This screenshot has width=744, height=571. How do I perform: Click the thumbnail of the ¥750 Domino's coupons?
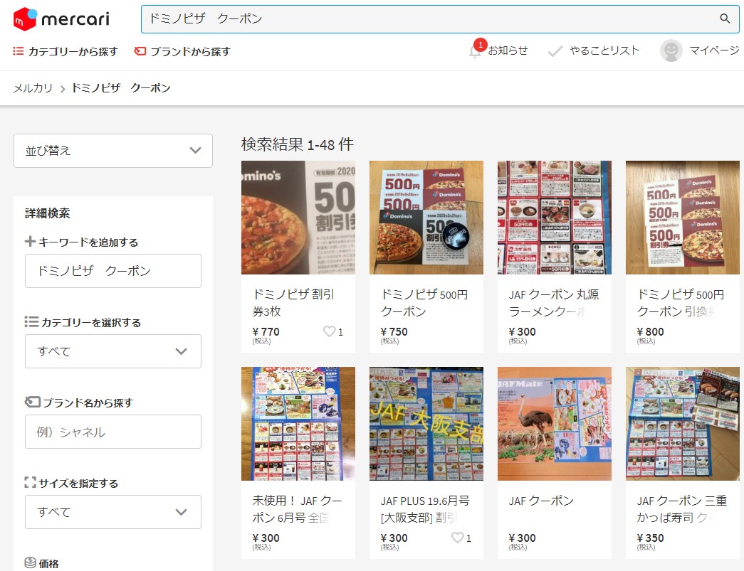[426, 218]
